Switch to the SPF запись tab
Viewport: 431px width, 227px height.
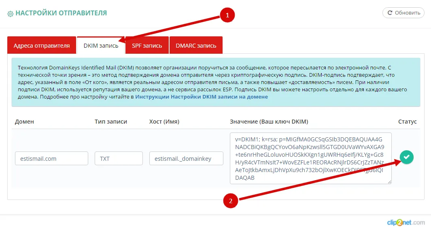(147, 46)
